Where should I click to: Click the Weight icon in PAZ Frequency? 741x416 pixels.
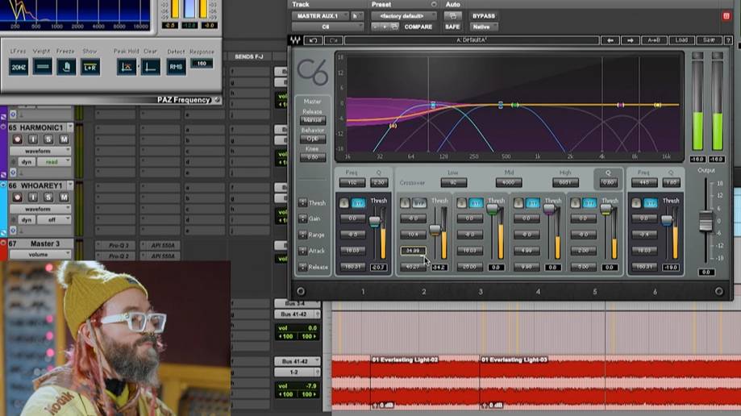pyautogui.click(x=42, y=67)
